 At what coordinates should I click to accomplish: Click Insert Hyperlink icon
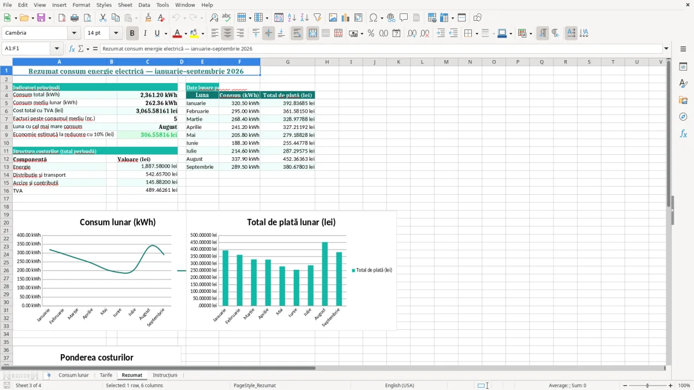click(x=392, y=18)
